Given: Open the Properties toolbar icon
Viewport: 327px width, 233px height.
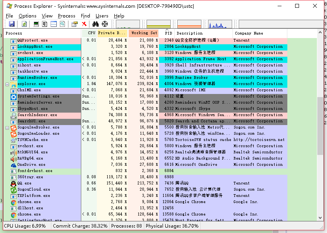Looking at the screenshot, I should (x=74, y=24).
